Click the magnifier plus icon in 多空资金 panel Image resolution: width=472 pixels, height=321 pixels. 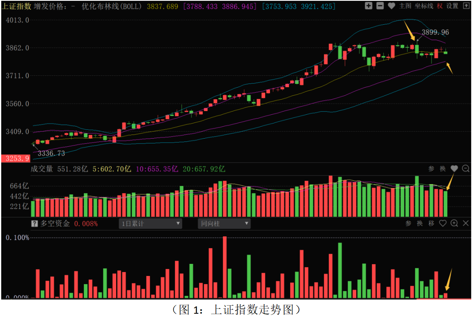pos(454,223)
